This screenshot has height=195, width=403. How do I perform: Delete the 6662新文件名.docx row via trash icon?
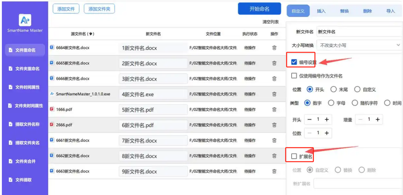[x=274, y=156]
